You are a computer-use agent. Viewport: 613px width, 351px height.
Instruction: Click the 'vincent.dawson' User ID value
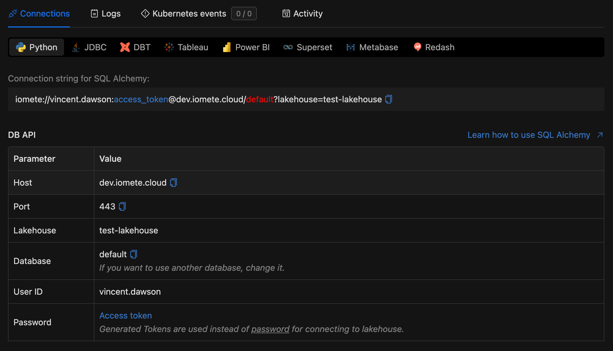coord(130,292)
